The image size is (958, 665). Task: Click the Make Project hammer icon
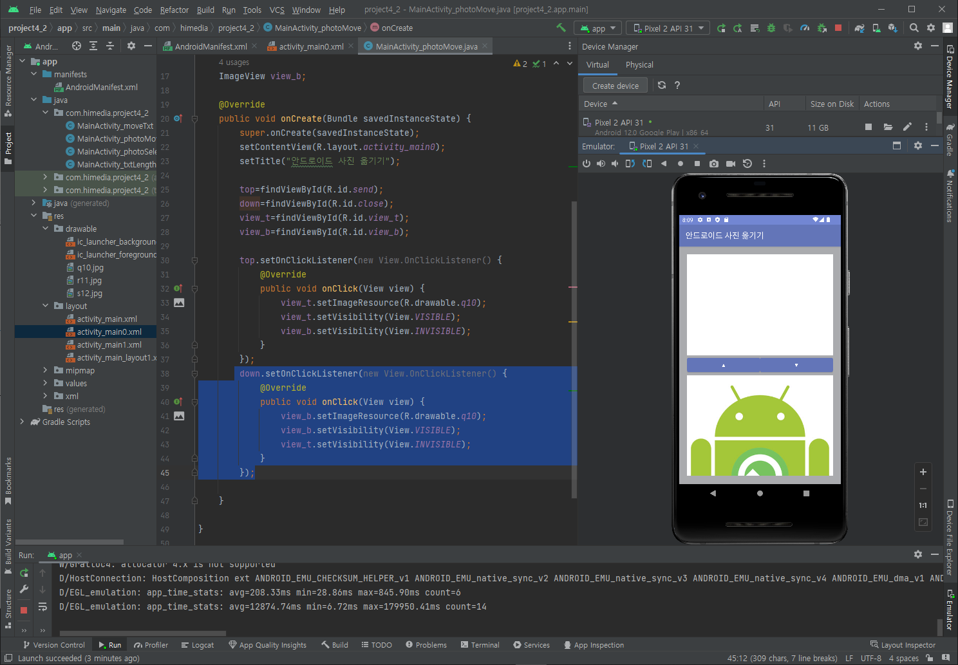click(x=561, y=28)
